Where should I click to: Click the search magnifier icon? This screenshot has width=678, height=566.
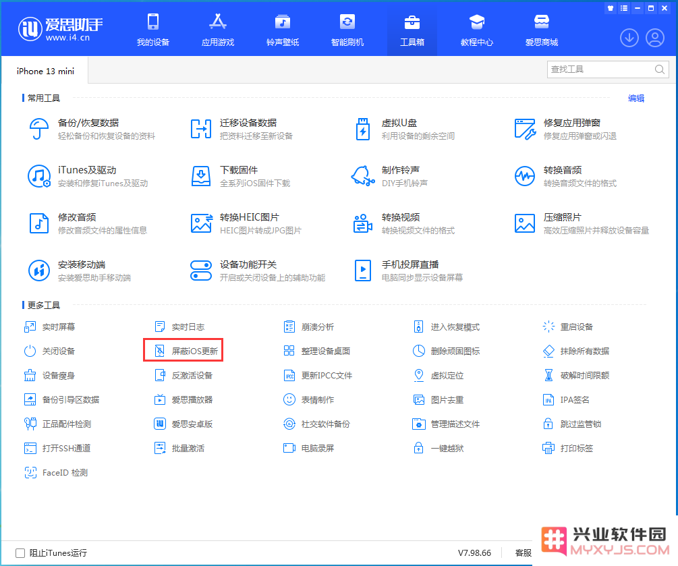tap(659, 69)
